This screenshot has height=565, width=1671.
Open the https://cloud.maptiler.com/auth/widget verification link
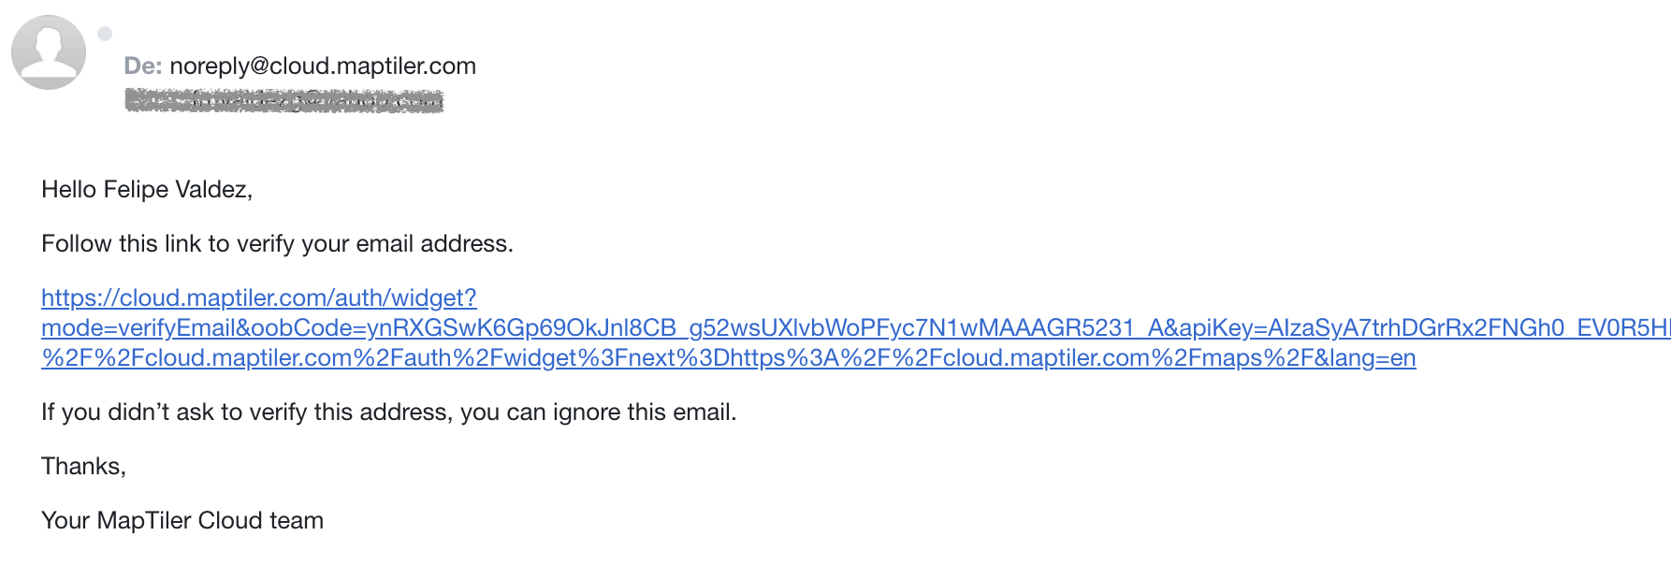(x=259, y=298)
